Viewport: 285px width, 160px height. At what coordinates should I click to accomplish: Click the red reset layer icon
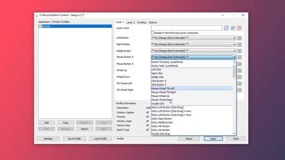click(240, 28)
